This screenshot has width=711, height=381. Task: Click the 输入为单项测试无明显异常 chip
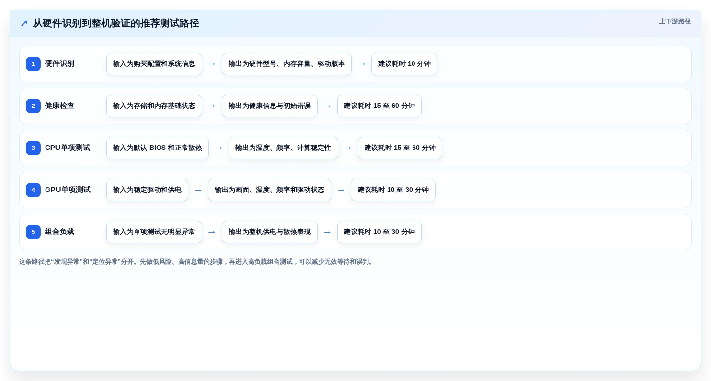[154, 232]
